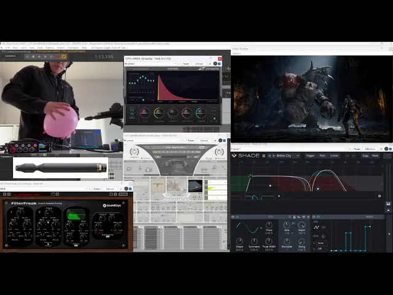Open the UNVEIL window preset dropdown
The width and height of the screenshot is (393, 295).
coord(150,64)
